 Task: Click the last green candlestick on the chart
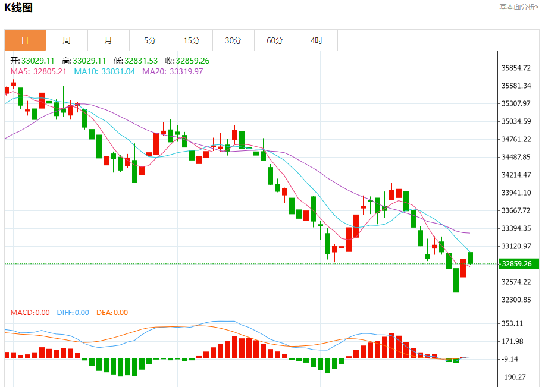coord(470,258)
